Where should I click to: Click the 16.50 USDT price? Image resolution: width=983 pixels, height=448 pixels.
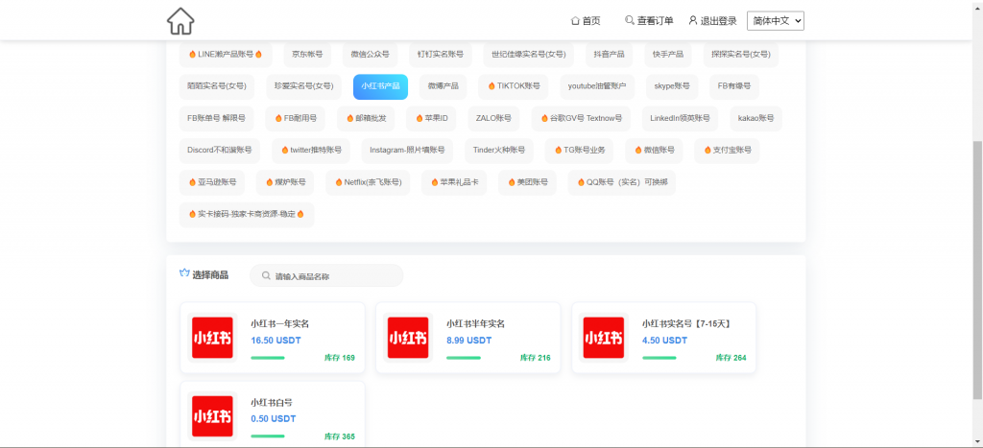click(276, 341)
